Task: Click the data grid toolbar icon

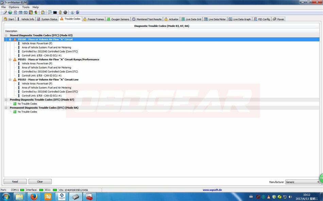Action: 20,12
